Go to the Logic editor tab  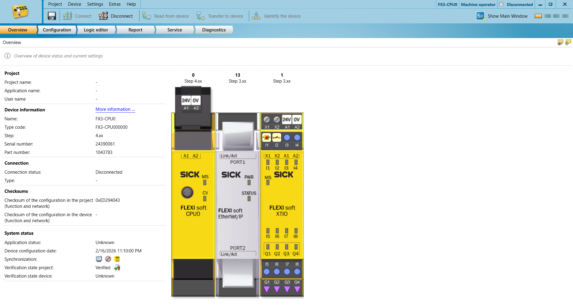pyautogui.click(x=96, y=30)
